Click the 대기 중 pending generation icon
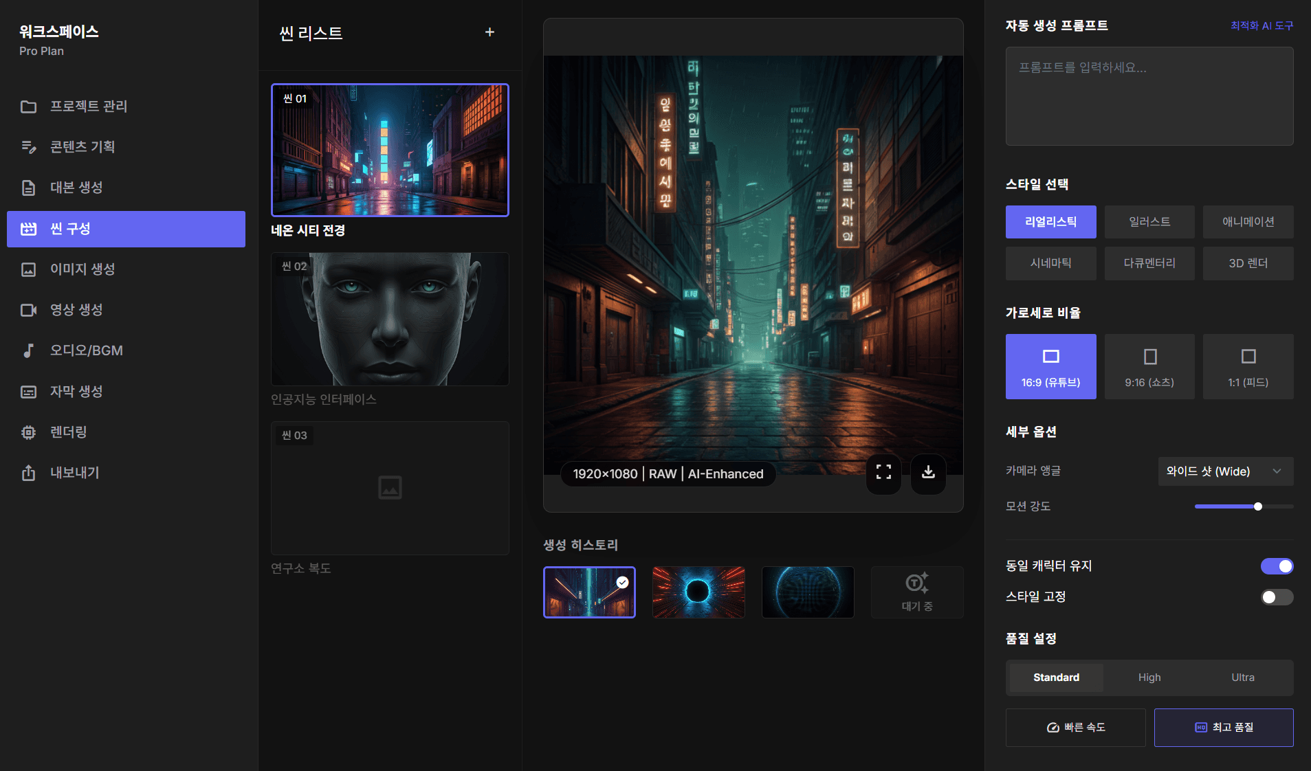The width and height of the screenshot is (1311, 771). point(917,583)
